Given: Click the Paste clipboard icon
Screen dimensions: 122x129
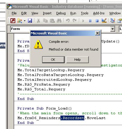Looking at the screenshot, I should point(52,21).
